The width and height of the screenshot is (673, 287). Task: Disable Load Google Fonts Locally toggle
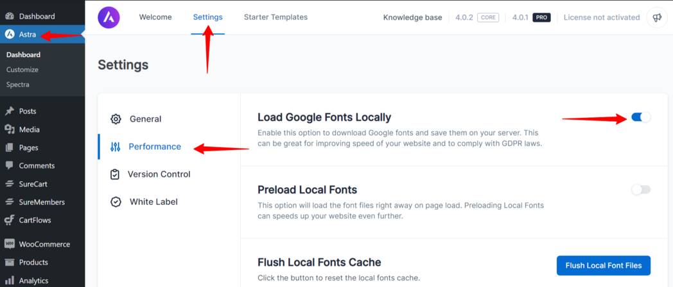point(641,117)
